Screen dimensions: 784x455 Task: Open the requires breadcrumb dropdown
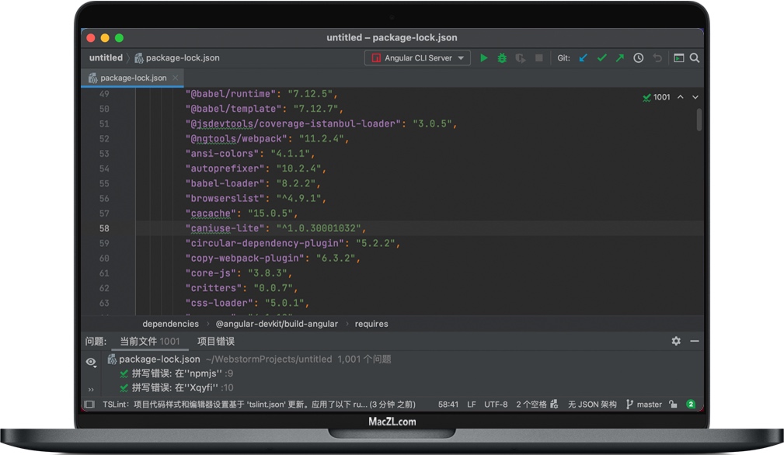(371, 324)
